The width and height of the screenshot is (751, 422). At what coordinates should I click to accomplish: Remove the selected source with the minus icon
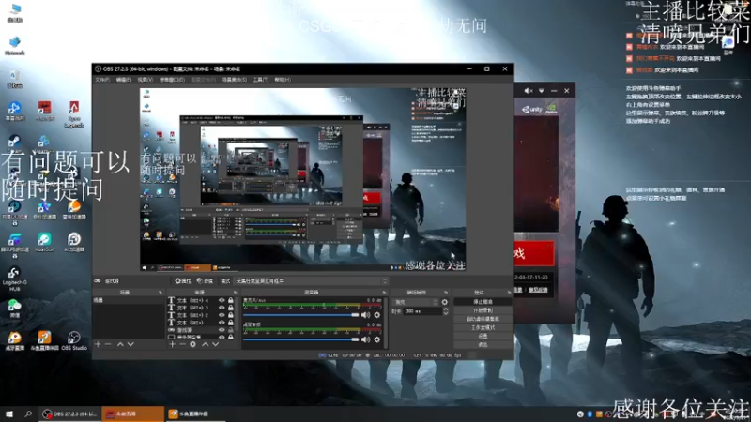182,344
